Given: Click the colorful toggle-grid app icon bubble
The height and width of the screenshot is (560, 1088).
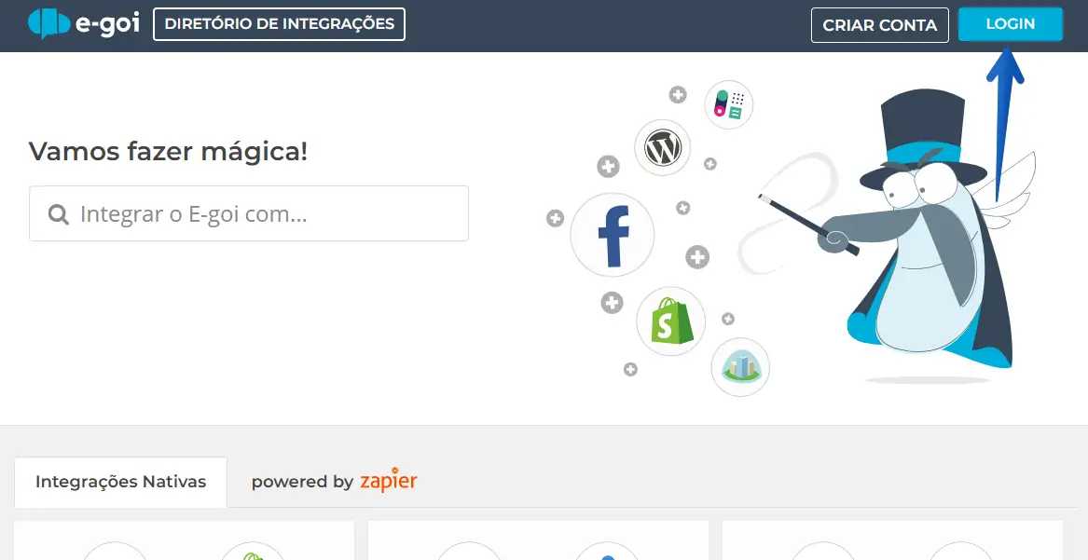Looking at the screenshot, I should [x=728, y=104].
